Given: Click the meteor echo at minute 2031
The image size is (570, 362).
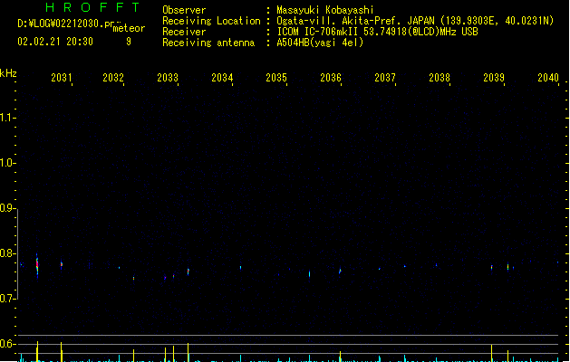Looking at the screenshot, I should click(x=62, y=264).
